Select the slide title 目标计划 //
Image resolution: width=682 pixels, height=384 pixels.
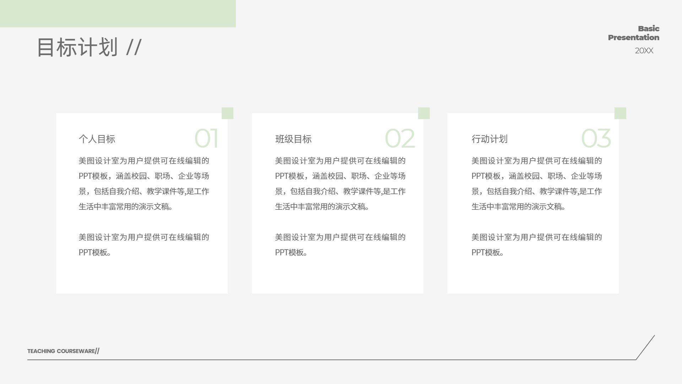tap(89, 47)
